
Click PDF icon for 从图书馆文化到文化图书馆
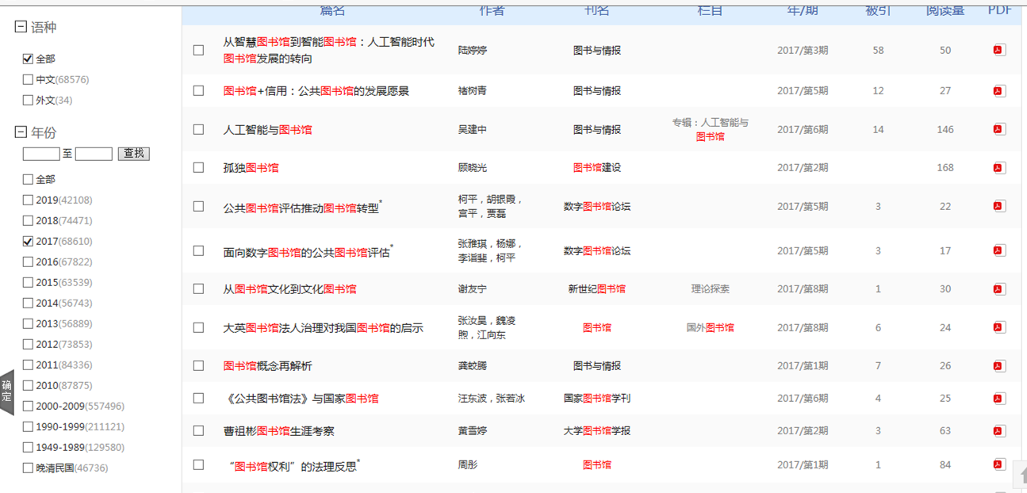(999, 289)
